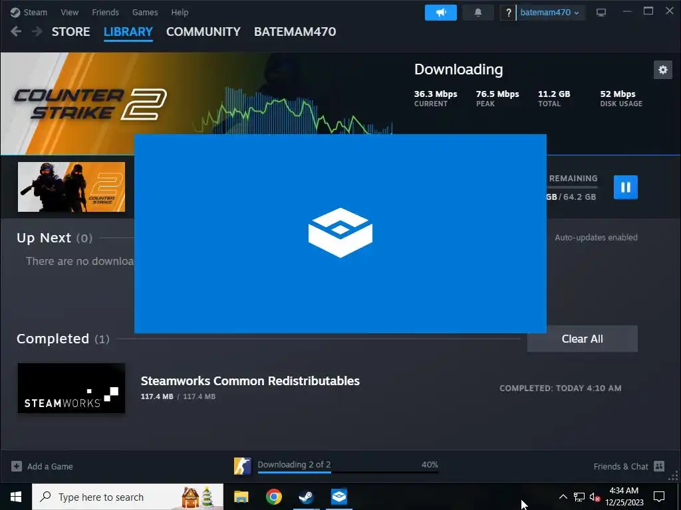
Task: Click the 64.2 GB size text
Action: [x=579, y=197]
